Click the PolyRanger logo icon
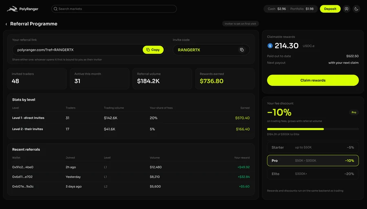Screen dimensions: 367x209 coord(12,9)
